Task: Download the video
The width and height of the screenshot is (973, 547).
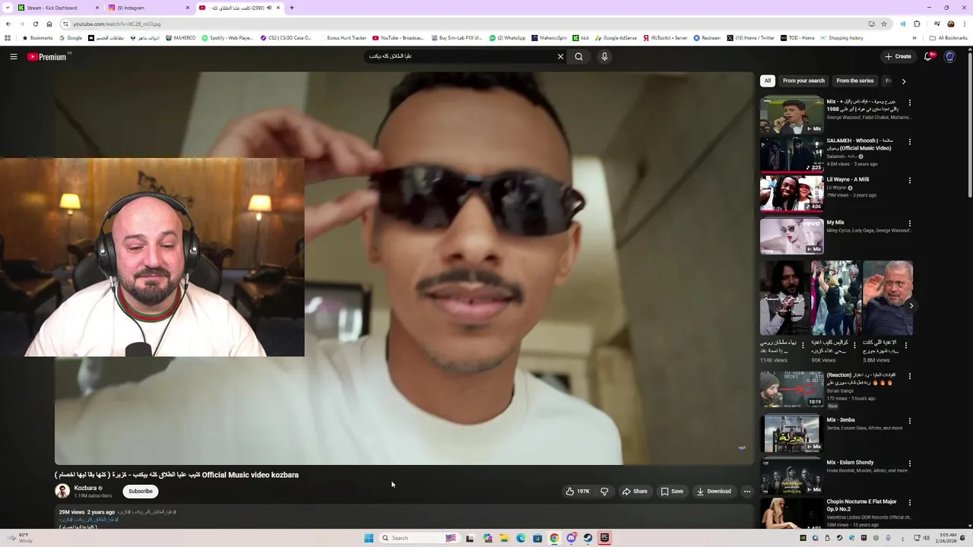Action: [x=714, y=492]
